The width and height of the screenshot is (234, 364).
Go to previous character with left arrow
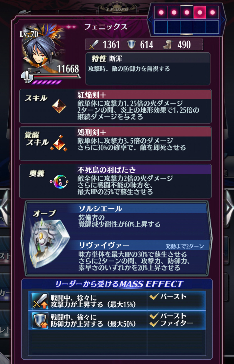4,207
